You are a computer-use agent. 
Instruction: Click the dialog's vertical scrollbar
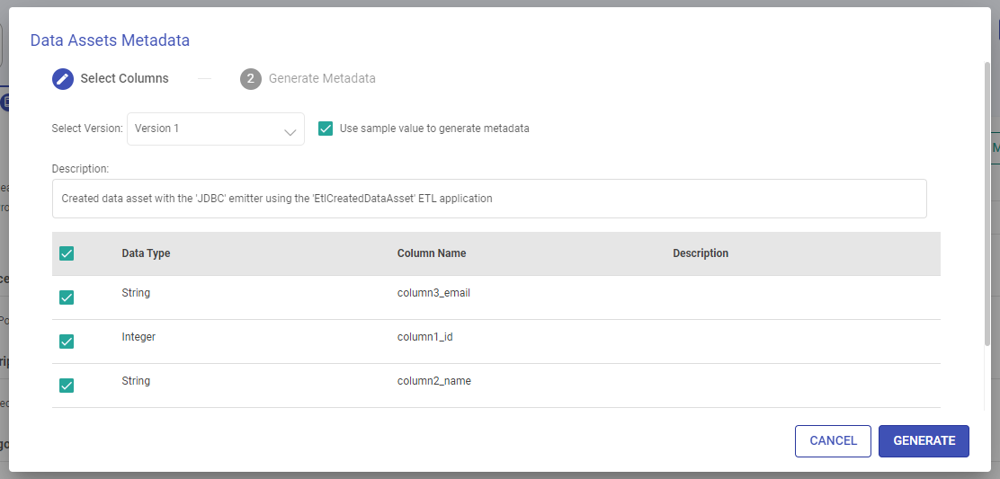(987, 207)
